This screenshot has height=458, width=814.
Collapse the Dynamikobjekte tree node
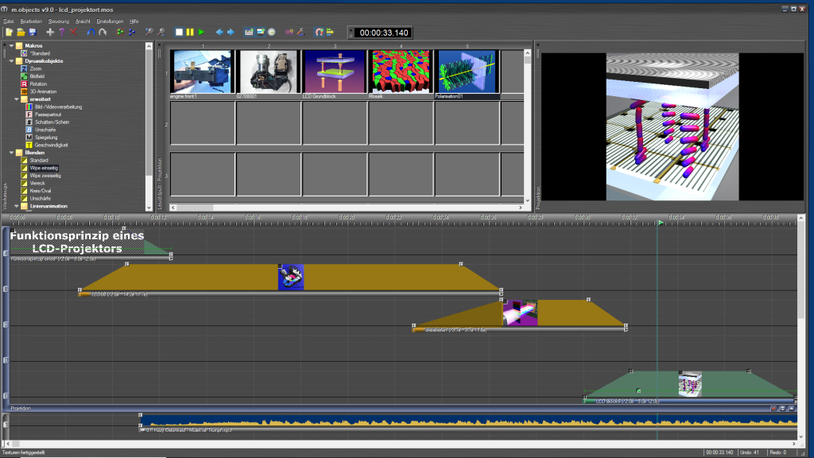10,60
